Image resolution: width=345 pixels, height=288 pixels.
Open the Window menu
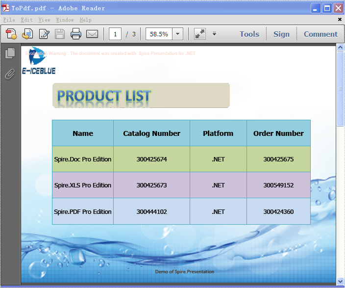pos(65,20)
